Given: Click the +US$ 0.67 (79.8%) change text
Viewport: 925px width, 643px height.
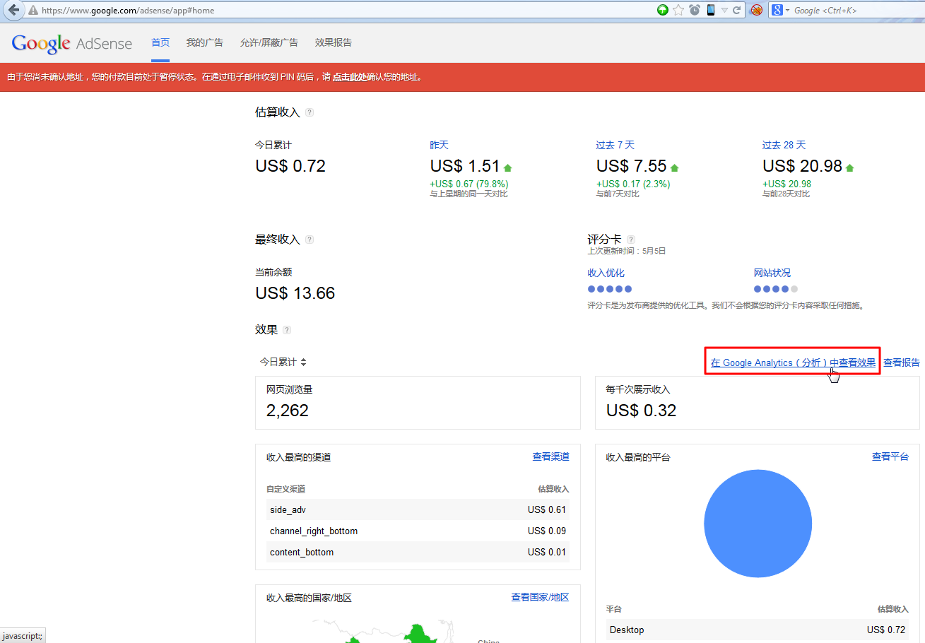Looking at the screenshot, I should pyautogui.click(x=469, y=184).
